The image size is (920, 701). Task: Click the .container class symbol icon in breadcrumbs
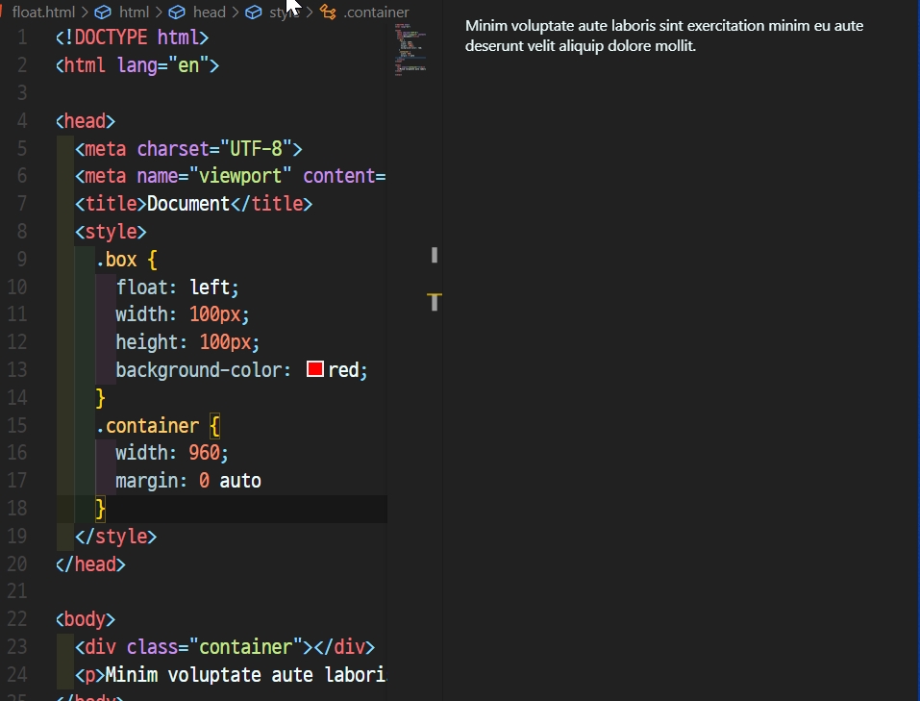click(x=327, y=13)
